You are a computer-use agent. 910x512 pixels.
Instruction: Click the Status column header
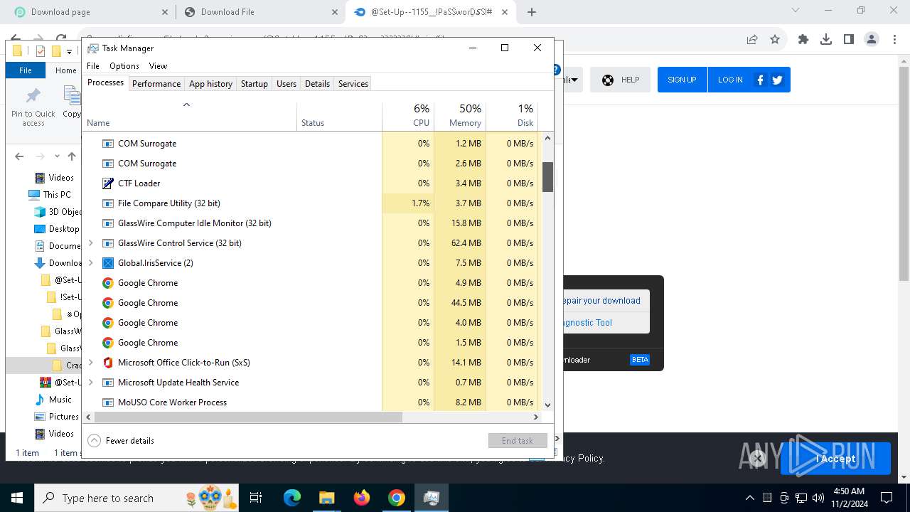339,116
